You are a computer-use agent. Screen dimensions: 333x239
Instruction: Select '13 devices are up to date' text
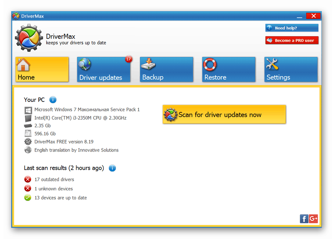[x=61, y=198]
